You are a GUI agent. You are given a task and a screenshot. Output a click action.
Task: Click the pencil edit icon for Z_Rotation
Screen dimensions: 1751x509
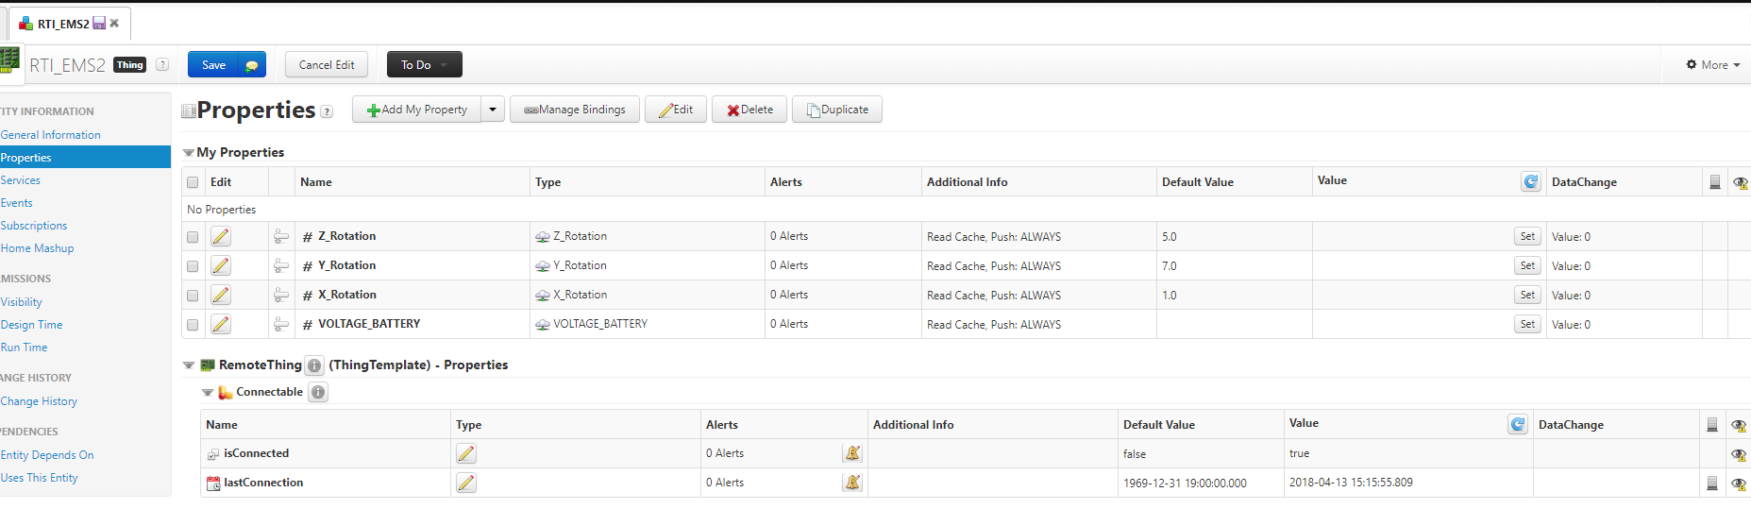coord(220,237)
